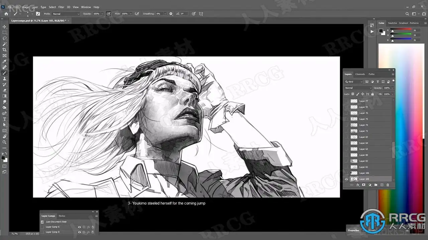This screenshot has height=240, width=428.
Task: Switch to the Notes tab
Action: (62, 216)
